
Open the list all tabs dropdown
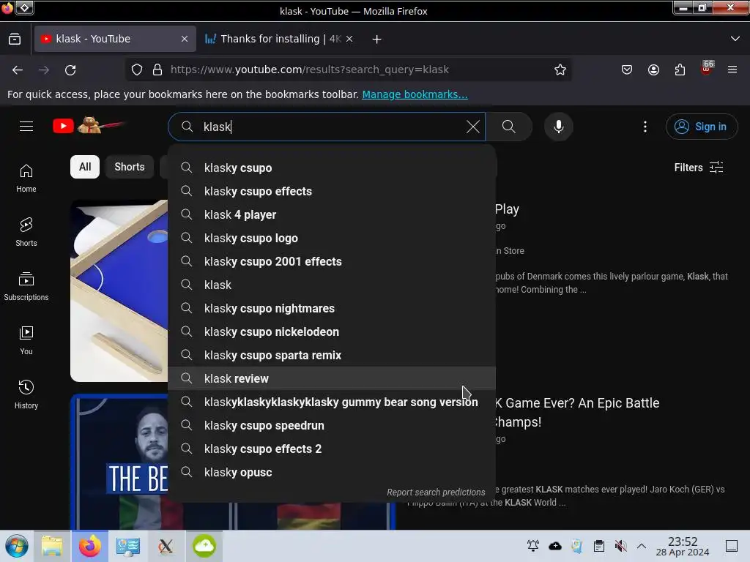(x=735, y=39)
